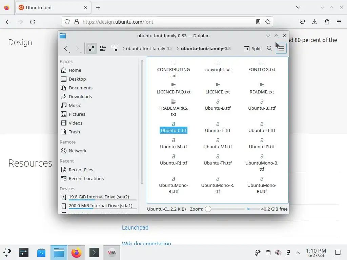The height and width of the screenshot is (260, 347).
Task: Reload the Ubuntu font page
Action: (x=33, y=22)
